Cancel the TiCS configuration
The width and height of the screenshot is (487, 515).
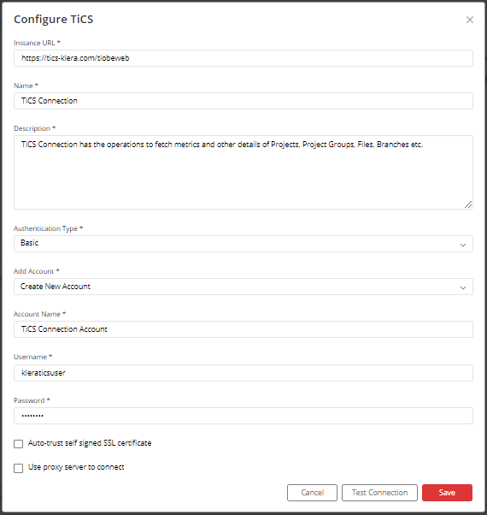pos(312,493)
